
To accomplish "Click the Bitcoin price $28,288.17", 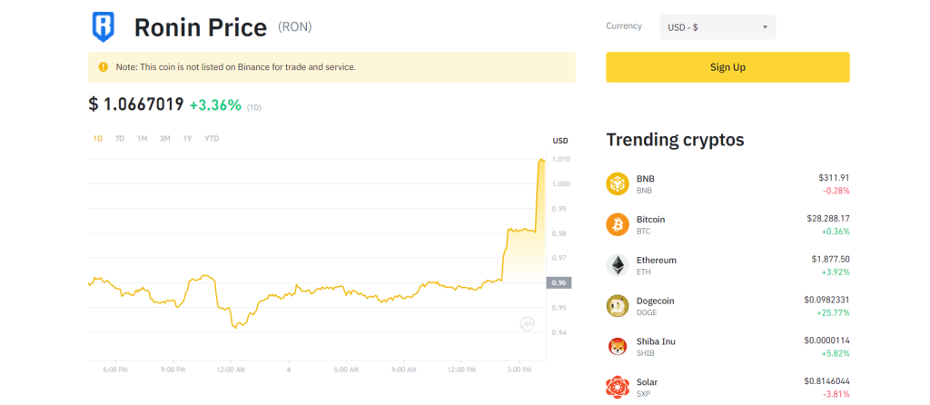I will [828, 218].
